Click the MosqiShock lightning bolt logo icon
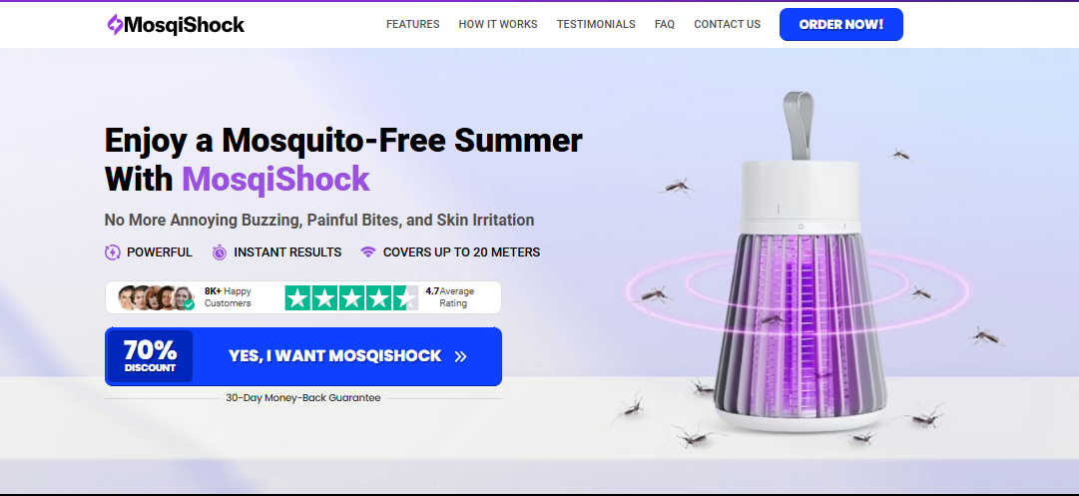This screenshot has width=1079, height=496. point(115,25)
